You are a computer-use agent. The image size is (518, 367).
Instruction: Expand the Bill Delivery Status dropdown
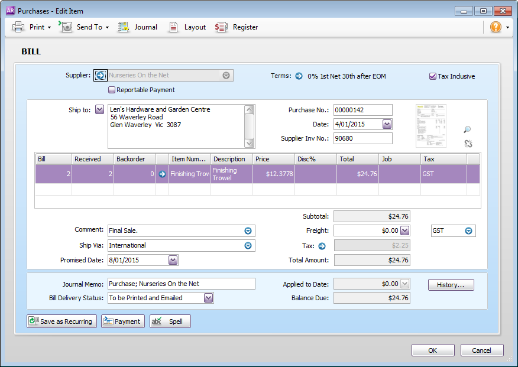(208, 298)
